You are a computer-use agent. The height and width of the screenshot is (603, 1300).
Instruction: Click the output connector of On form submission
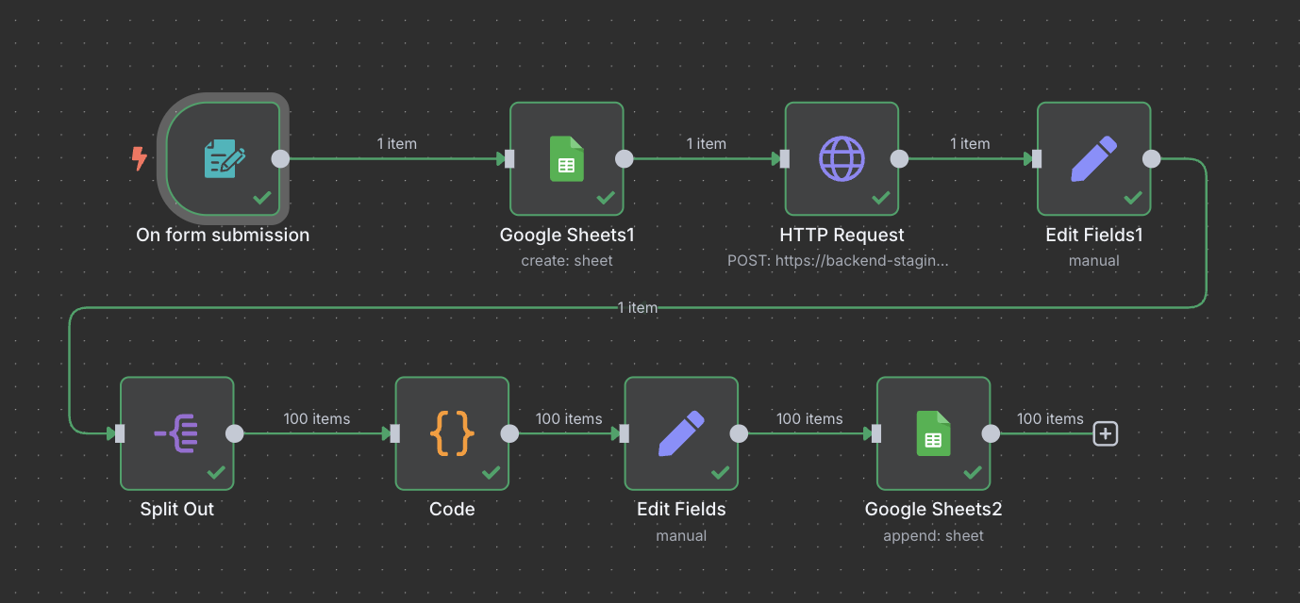[280, 159]
